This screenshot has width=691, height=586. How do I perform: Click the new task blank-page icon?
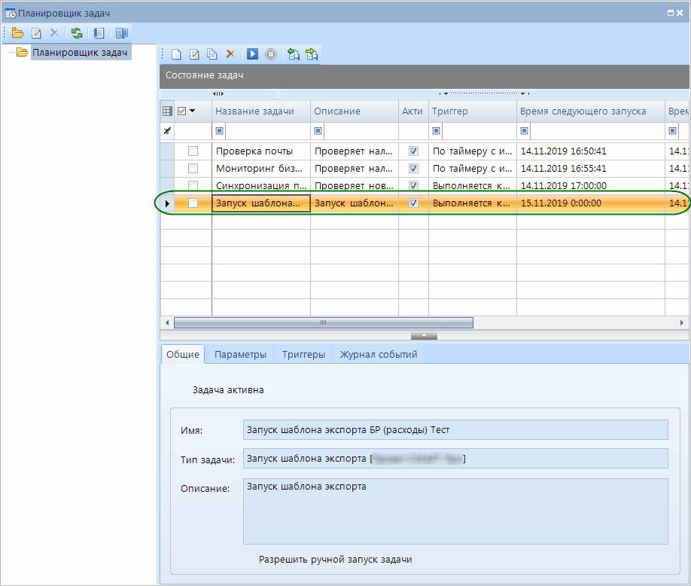coord(177,54)
